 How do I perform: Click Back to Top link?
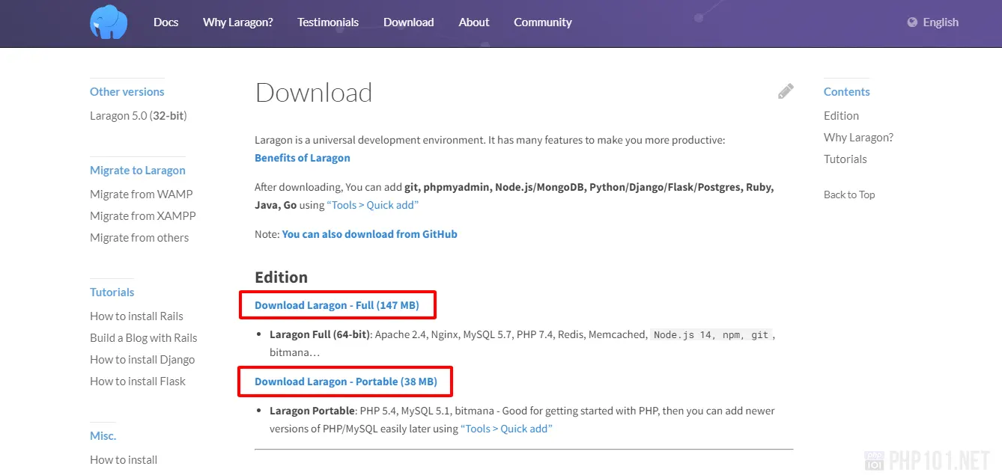[x=848, y=194]
